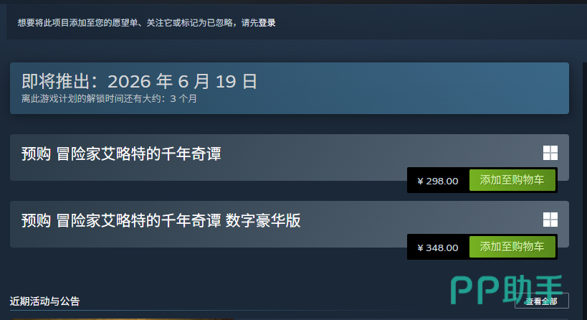This screenshot has width=587, height=320.
Task: Click the Windows icon on standard edition
Action: pos(550,153)
